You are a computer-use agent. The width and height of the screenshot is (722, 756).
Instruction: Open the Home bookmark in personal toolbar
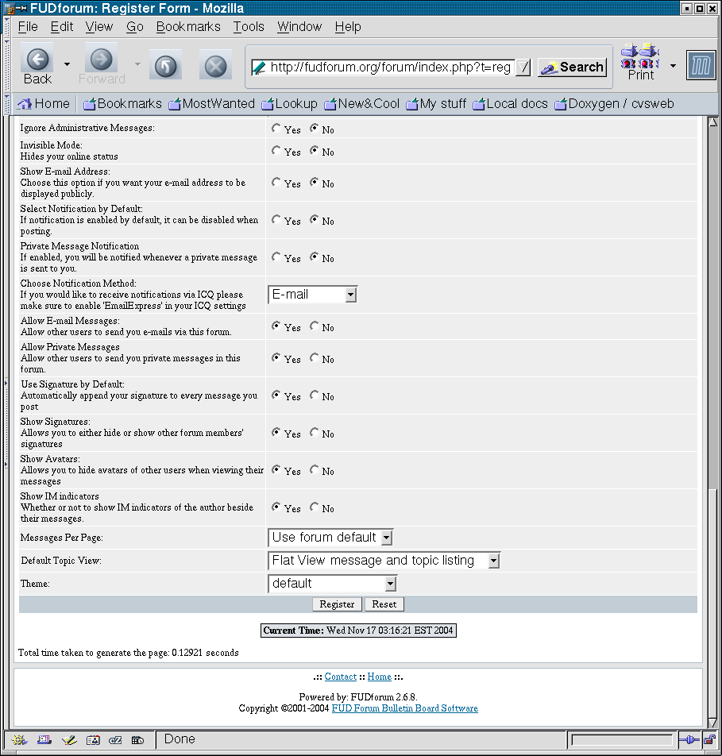coord(44,104)
